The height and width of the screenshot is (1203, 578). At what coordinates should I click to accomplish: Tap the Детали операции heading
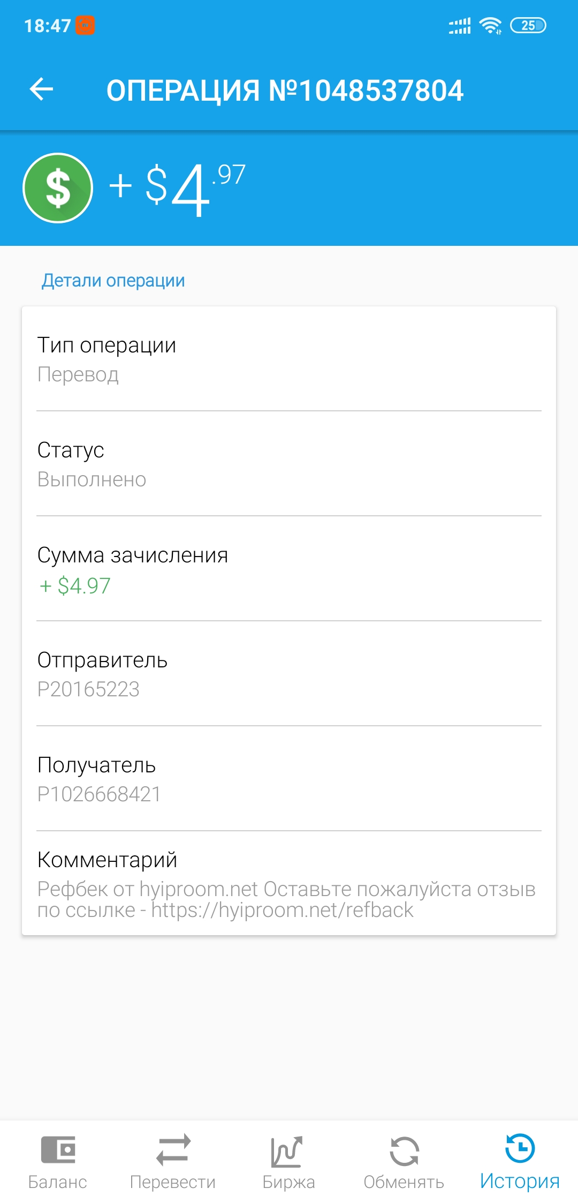click(x=113, y=280)
